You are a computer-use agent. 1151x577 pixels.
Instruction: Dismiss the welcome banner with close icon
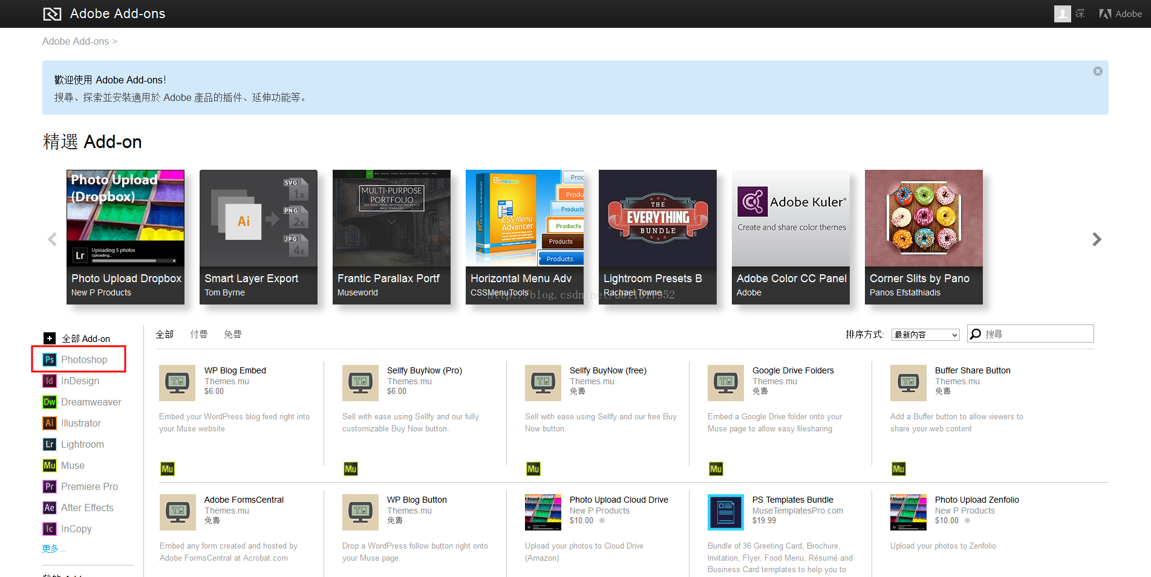pos(1098,71)
